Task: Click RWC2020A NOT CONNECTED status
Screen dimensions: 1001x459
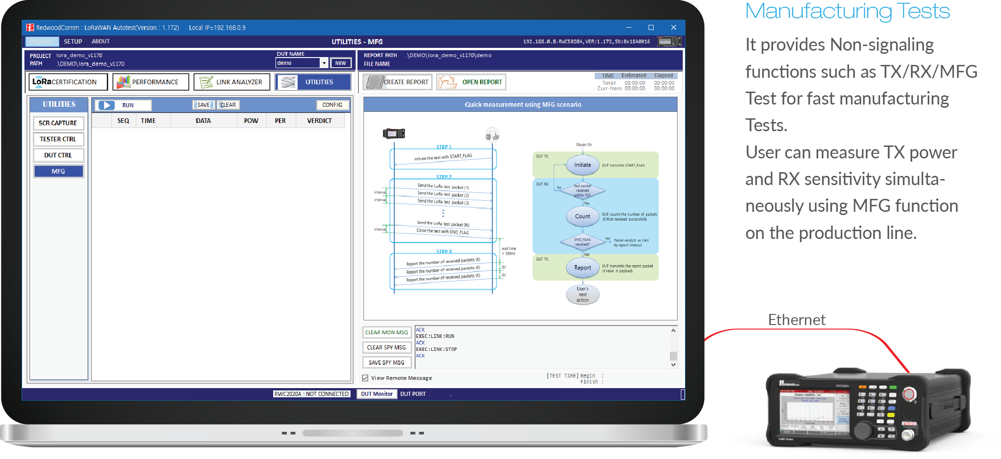Action: 311,394
